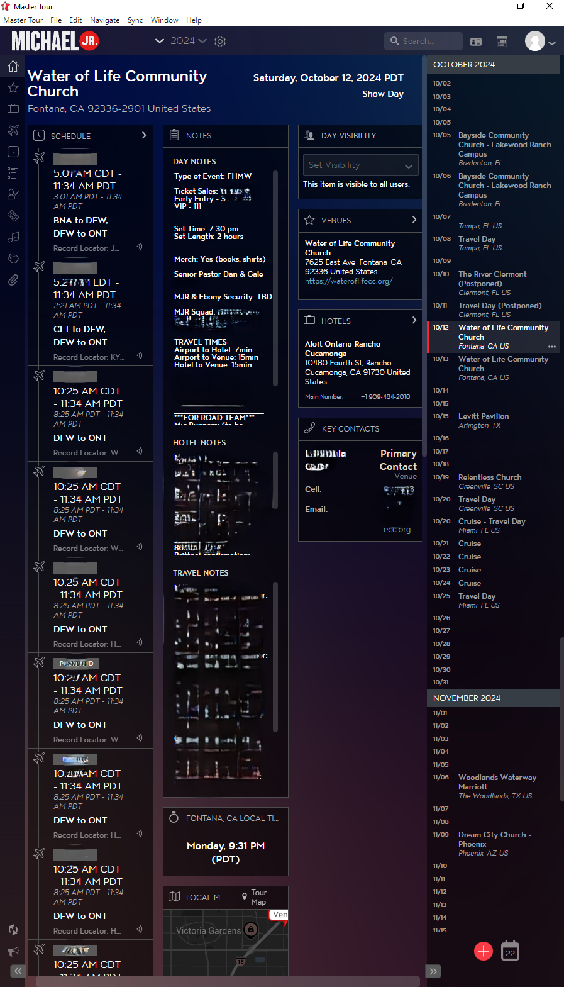The height and width of the screenshot is (987, 564).
Task: Click the local time stopwatch icon
Action: pos(174,818)
